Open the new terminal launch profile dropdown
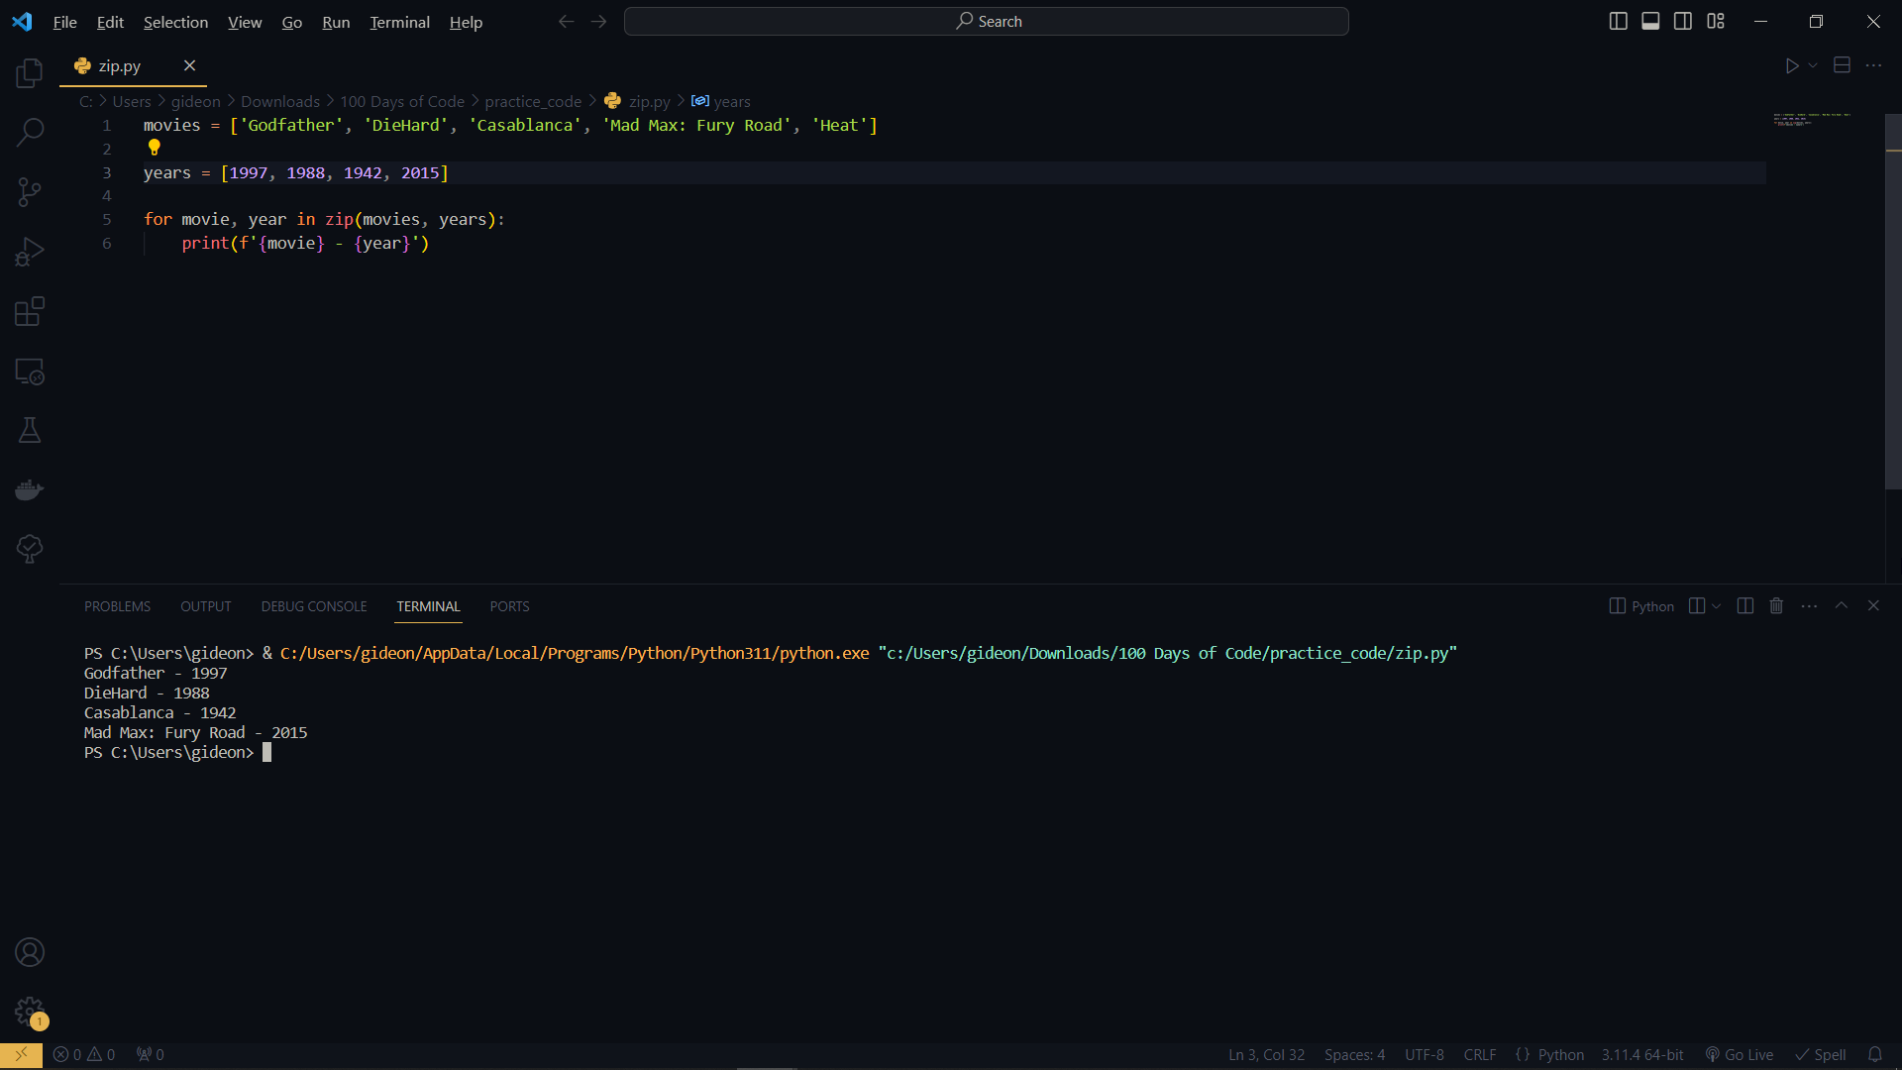Viewport: 1902px width, 1070px height. (x=1717, y=606)
